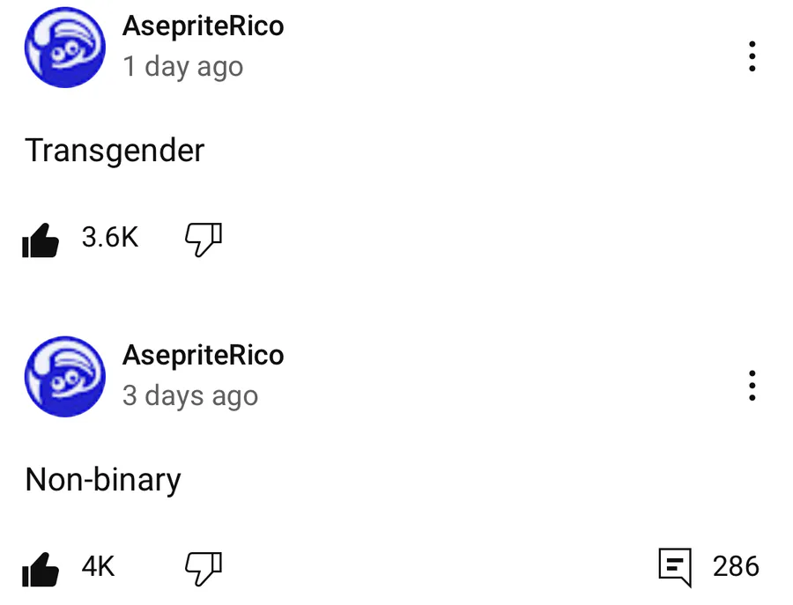Select the "Transgender" comment text

115,151
